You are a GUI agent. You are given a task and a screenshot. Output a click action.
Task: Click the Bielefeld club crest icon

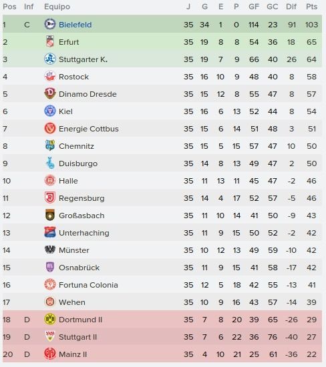click(49, 24)
